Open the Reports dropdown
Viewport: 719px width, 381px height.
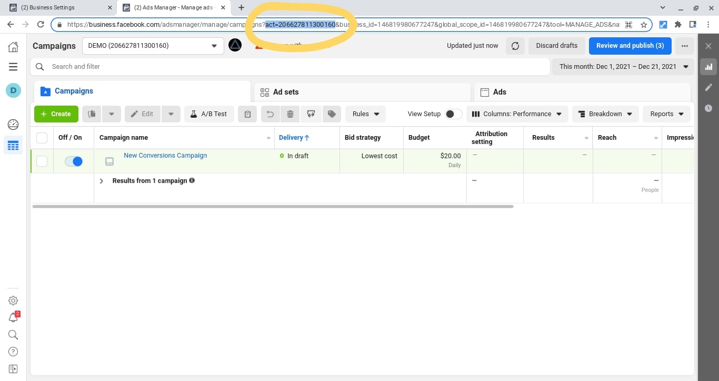pos(666,114)
